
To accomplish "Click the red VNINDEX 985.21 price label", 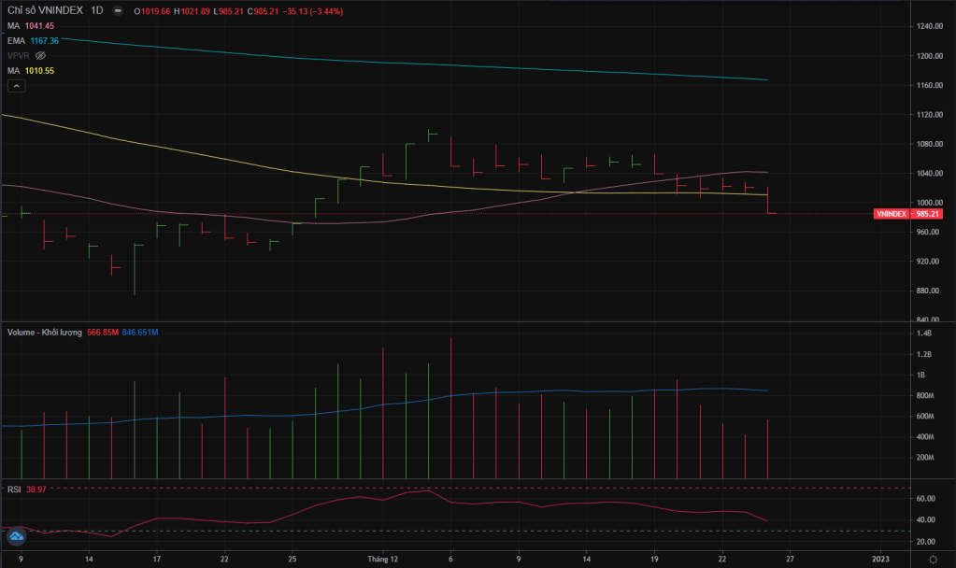I will [906, 214].
